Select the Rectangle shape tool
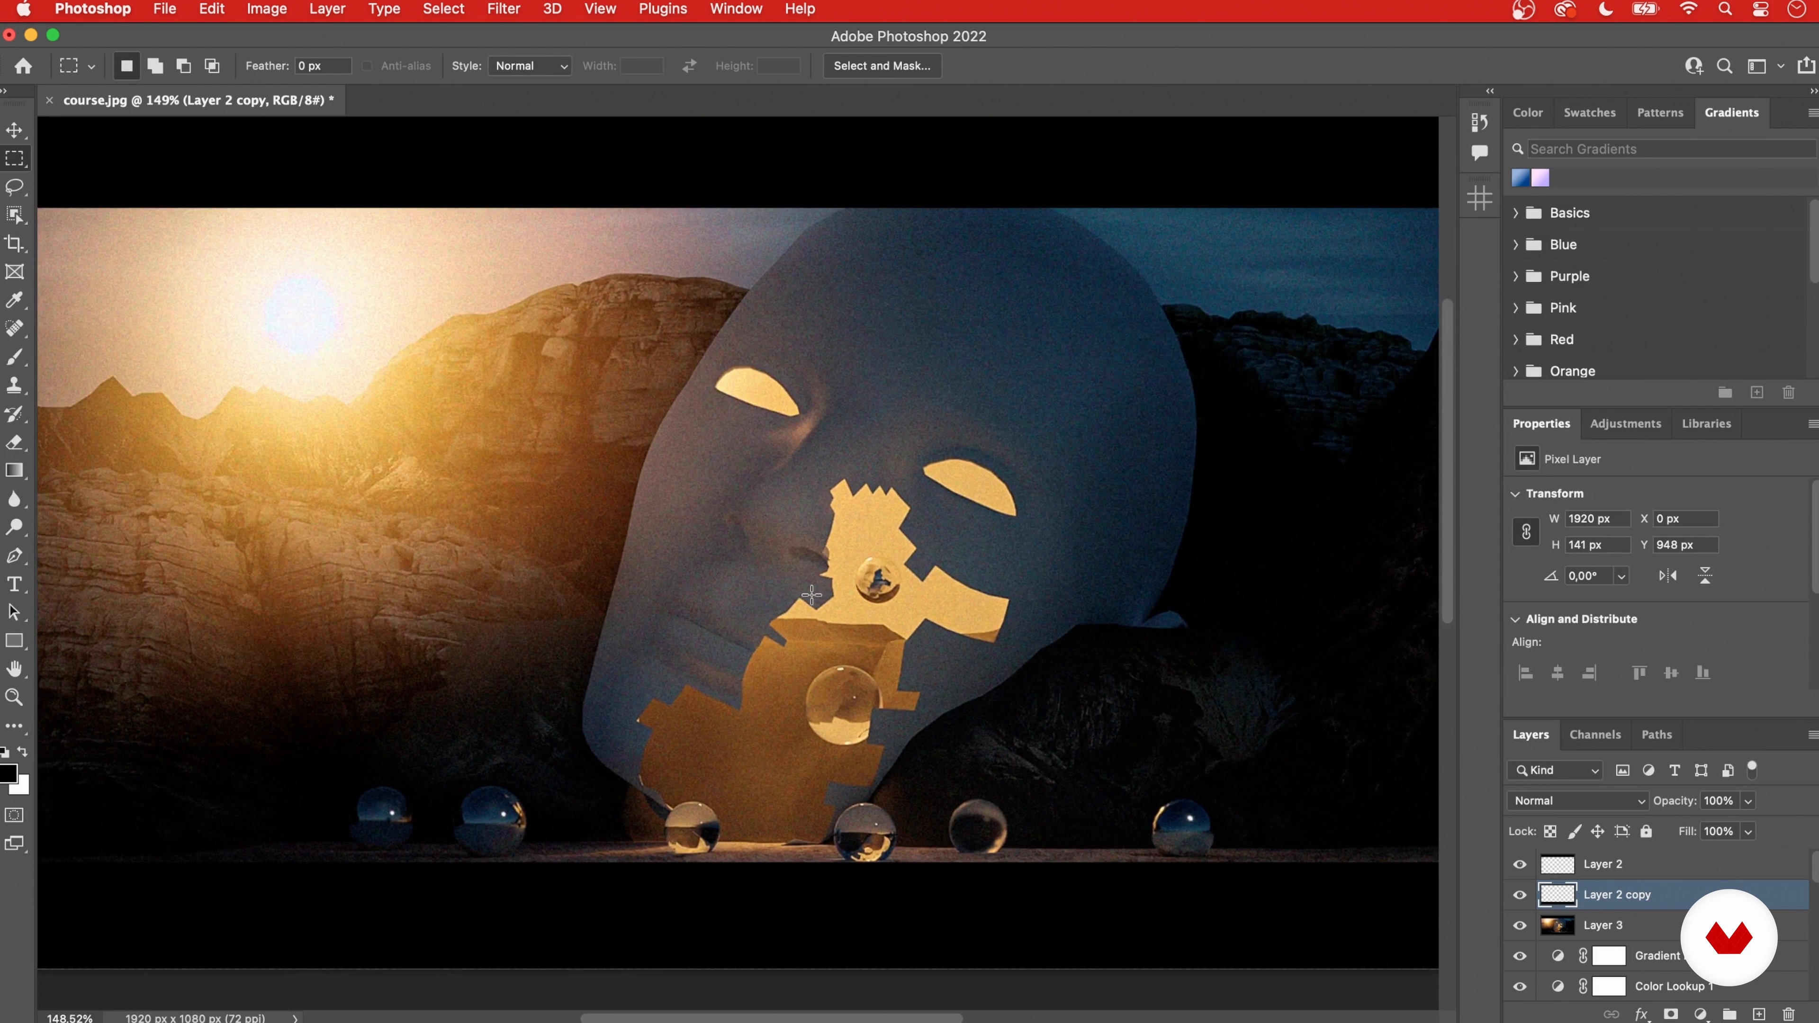The width and height of the screenshot is (1819, 1023). [x=14, y=641]
